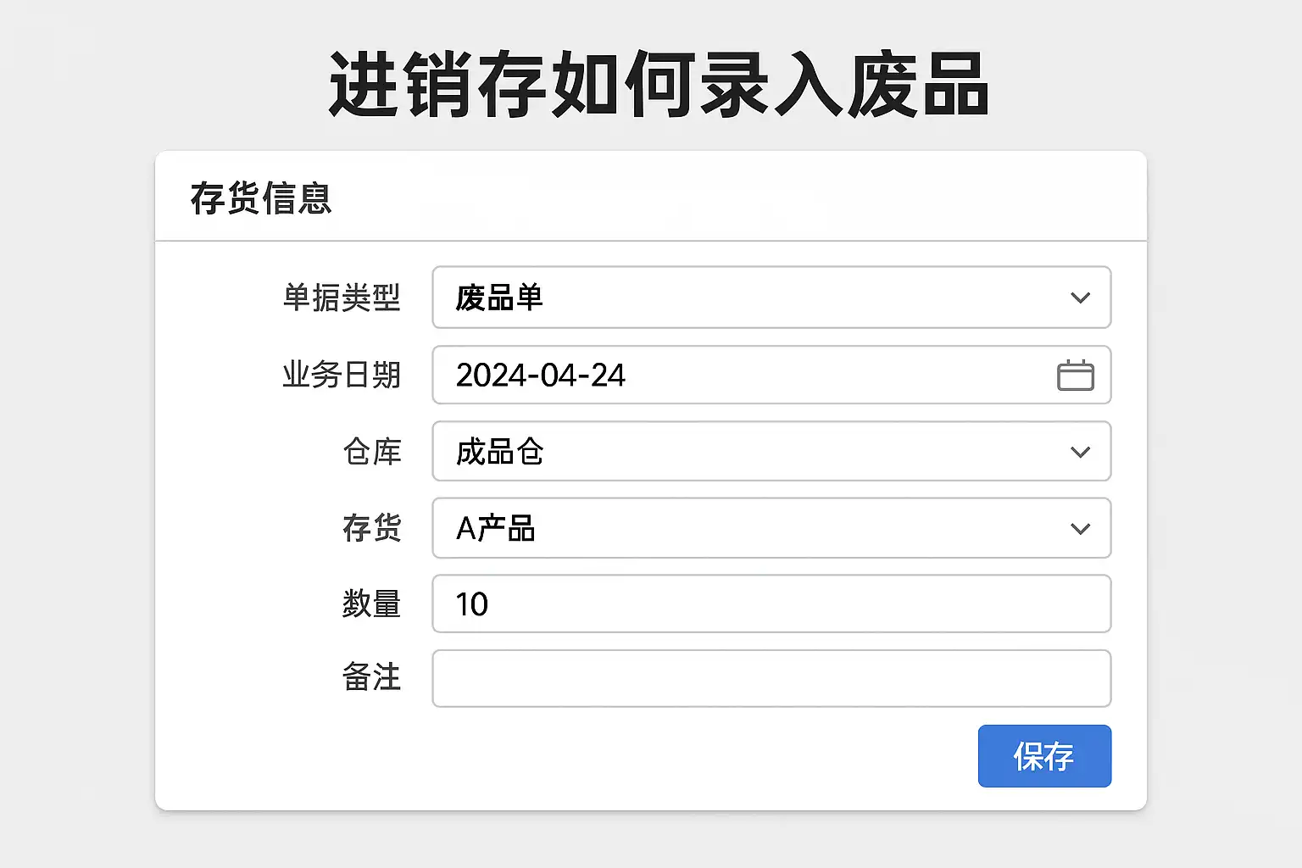Viewport: 1302px width, 868px height.
Task: Click the 2024-04-24 date text
Action: [x=541, y=376]
